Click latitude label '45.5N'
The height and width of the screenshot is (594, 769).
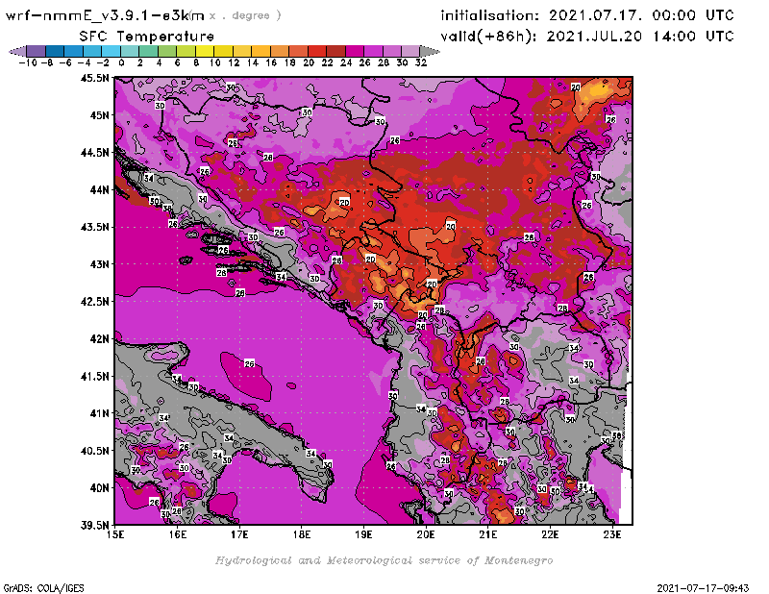pos(95,78)
